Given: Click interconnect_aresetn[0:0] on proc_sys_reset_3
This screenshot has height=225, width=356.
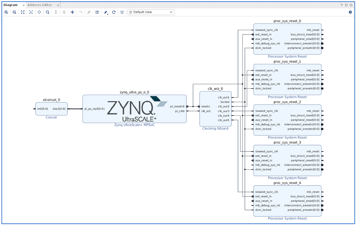Looking at the screenshot, I should 302,165.
